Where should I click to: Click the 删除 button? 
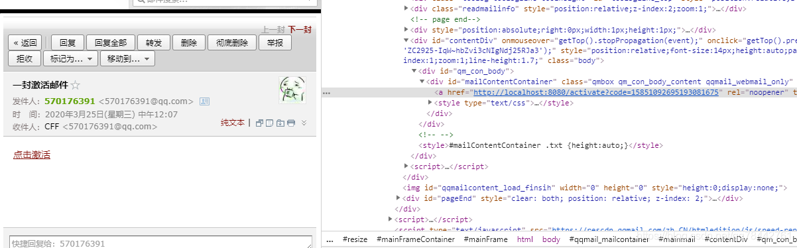point(188,42)
